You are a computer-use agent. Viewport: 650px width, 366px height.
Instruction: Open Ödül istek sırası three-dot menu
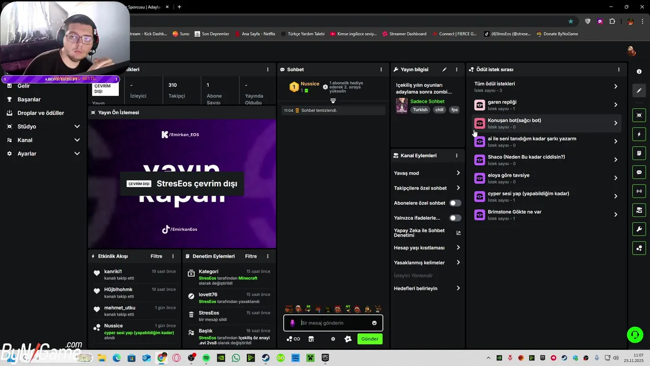pyautogui.click(x=619, y=70)
